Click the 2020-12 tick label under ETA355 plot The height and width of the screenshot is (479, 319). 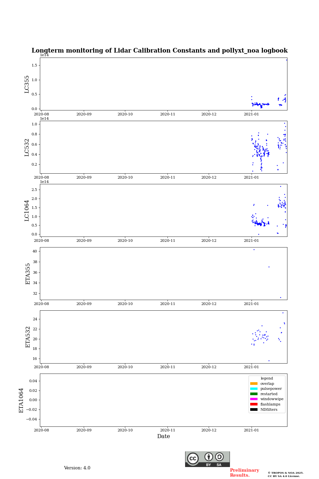(209, 304)
